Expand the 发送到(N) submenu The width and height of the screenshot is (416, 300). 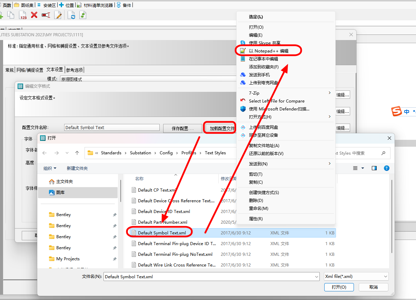tap(286, 164)
